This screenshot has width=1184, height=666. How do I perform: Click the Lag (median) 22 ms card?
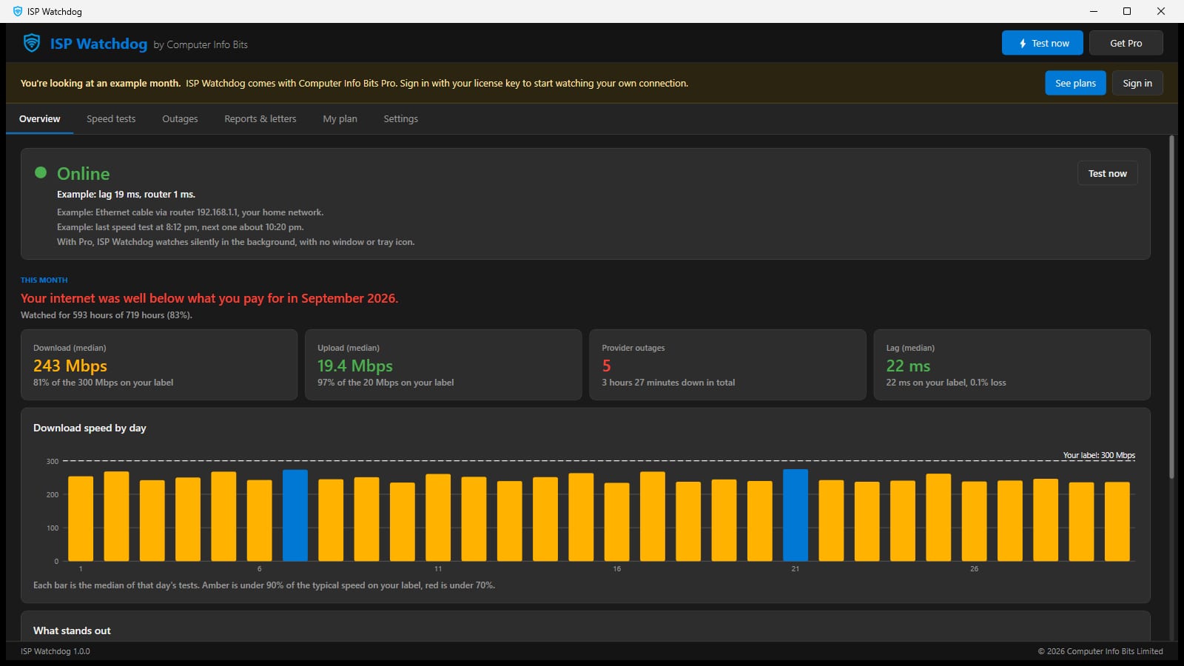tap(1012, 365)
